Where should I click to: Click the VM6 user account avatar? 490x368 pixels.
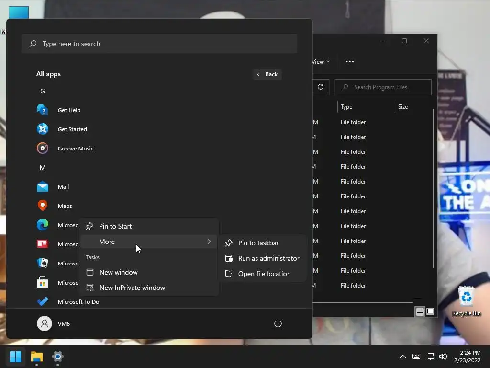pyautogui.click(x=45, y=323)
